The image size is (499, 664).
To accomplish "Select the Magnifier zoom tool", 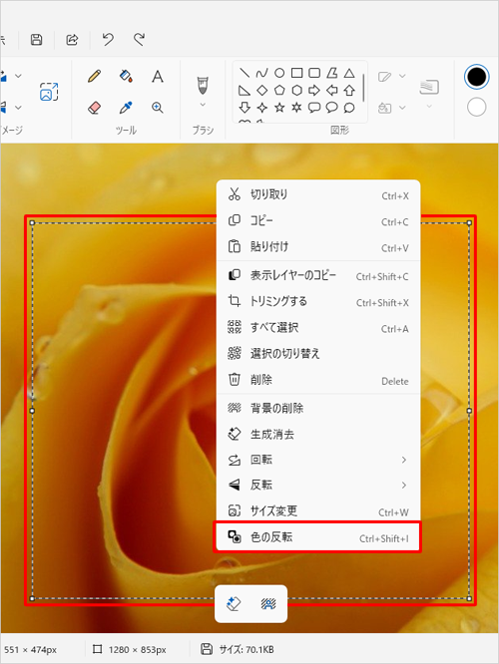I will 158,108.
